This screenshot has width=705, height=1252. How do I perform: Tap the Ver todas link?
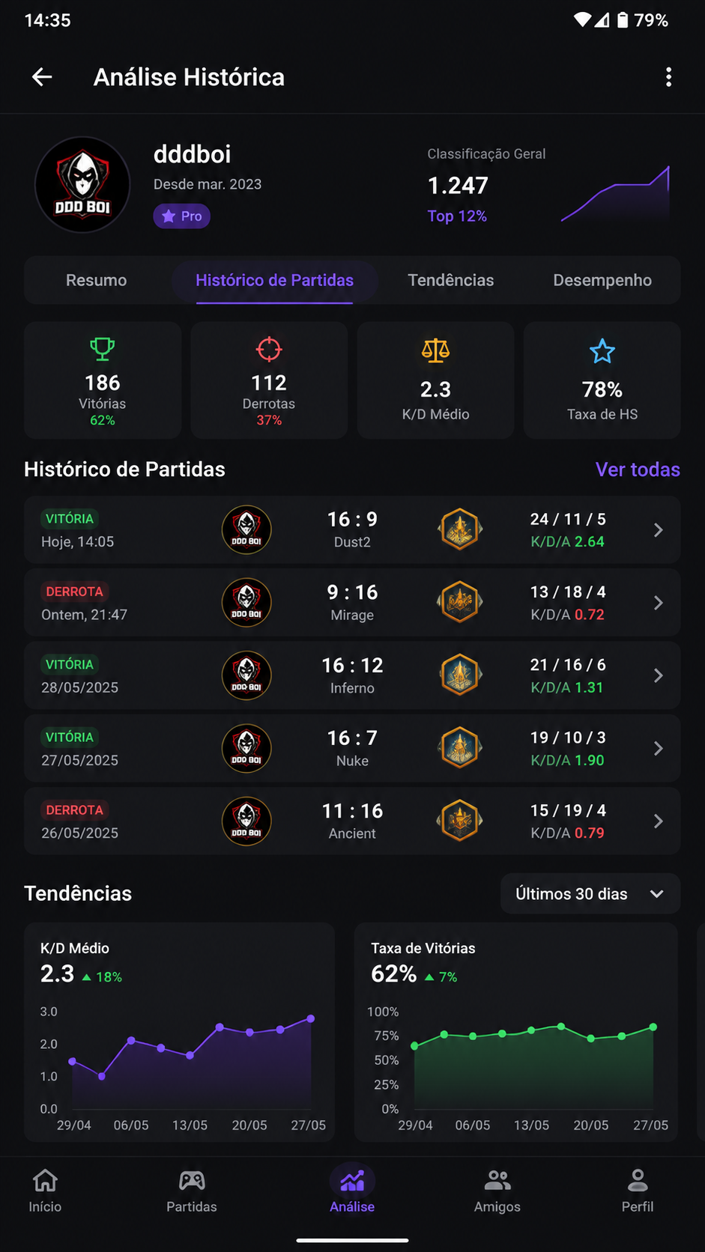(x=638, y=469)
